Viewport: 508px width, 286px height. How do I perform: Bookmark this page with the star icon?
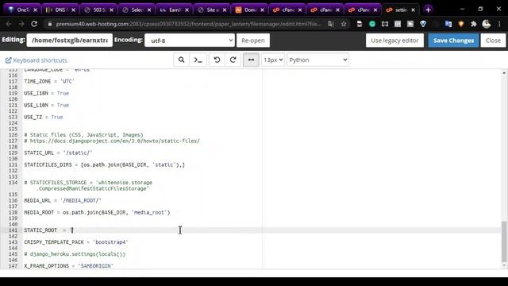(344, 24)
